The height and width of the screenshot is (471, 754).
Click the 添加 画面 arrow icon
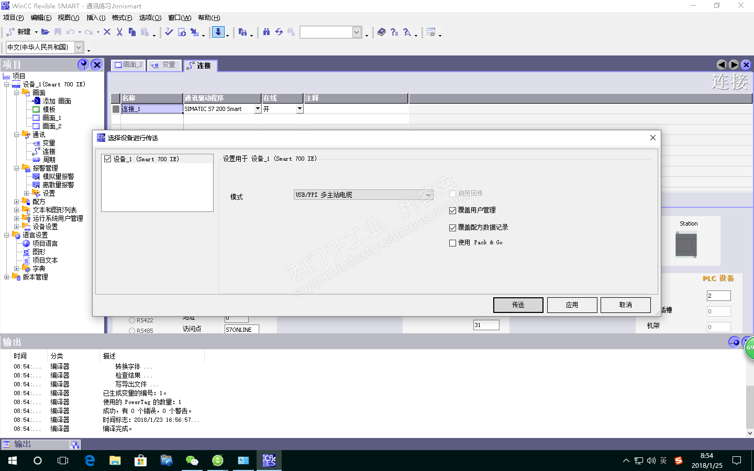(36, 101)
